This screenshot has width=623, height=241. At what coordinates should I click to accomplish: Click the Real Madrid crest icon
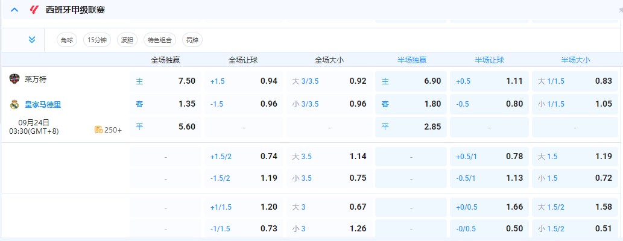pos(14,104)
